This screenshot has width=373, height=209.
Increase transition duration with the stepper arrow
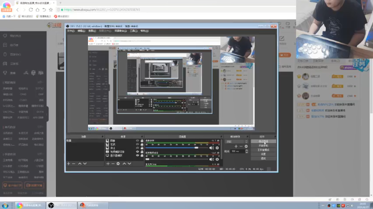click(x=247, y=150)
